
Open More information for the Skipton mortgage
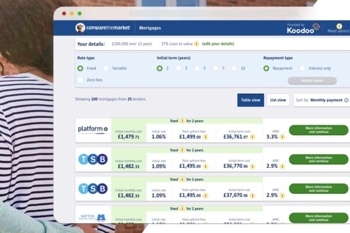pyautogui.click(x=318, y=218)
